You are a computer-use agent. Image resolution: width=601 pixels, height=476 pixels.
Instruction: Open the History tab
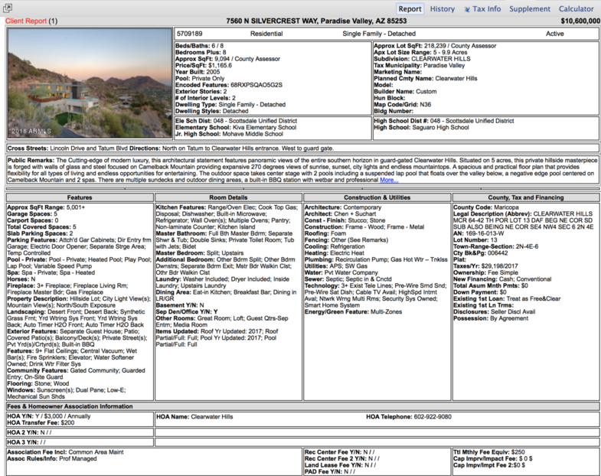click(443, 9)
